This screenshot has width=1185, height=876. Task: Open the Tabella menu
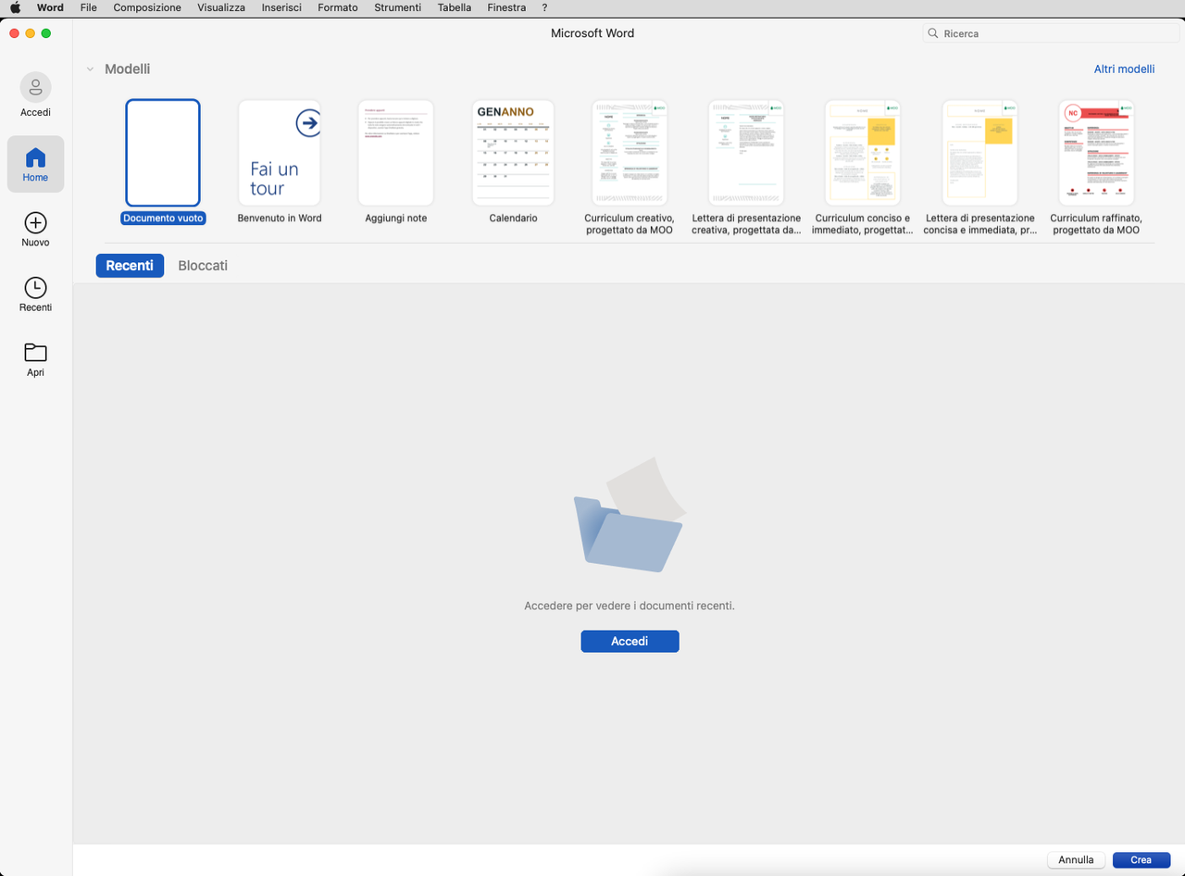[x=454, y=7]
